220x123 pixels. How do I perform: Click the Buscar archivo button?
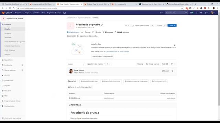click(x=152, y=64)
